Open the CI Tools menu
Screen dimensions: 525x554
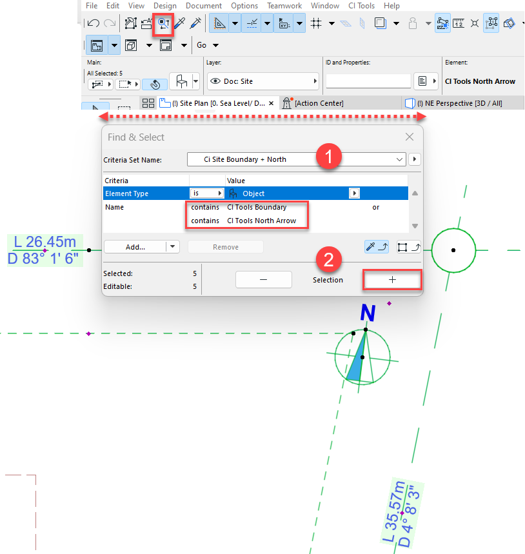(x=361, y=6)
